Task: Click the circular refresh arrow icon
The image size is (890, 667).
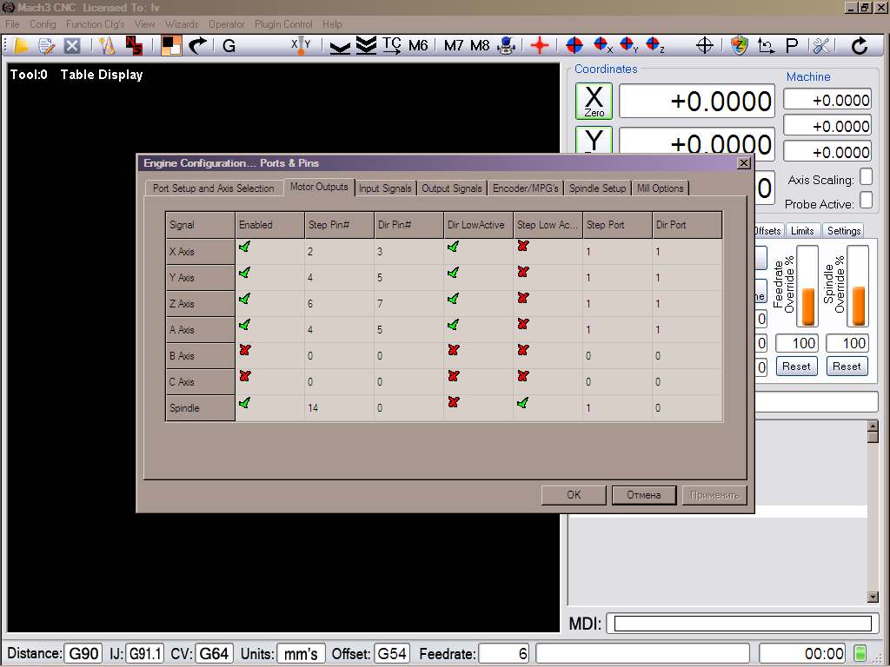Action: [860, 45]
